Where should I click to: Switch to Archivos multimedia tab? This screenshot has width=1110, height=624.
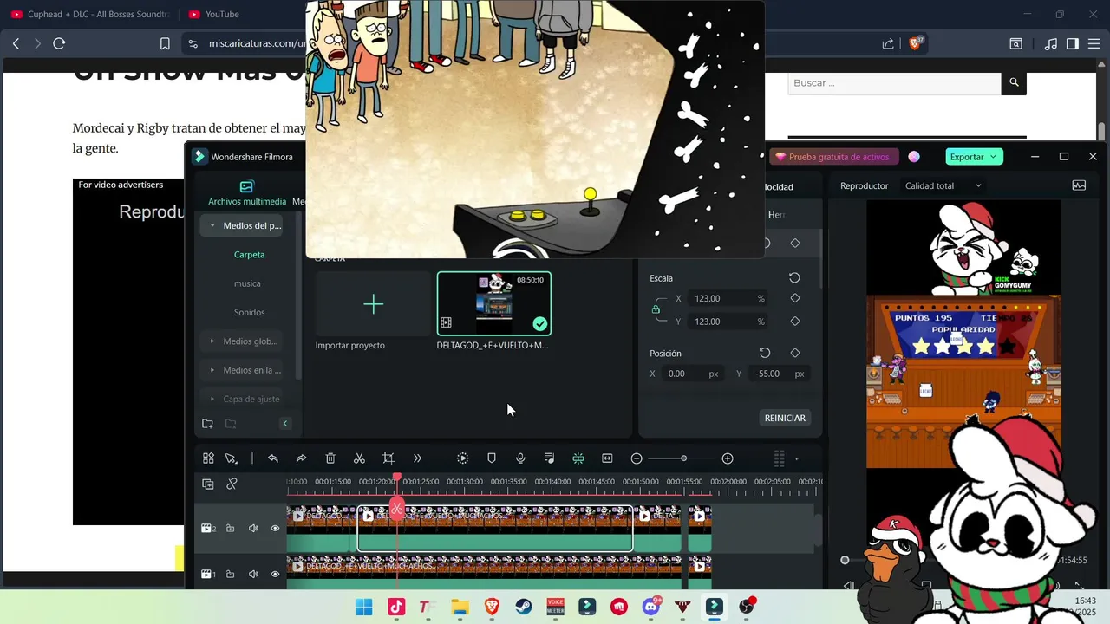[x=247, y=193]
